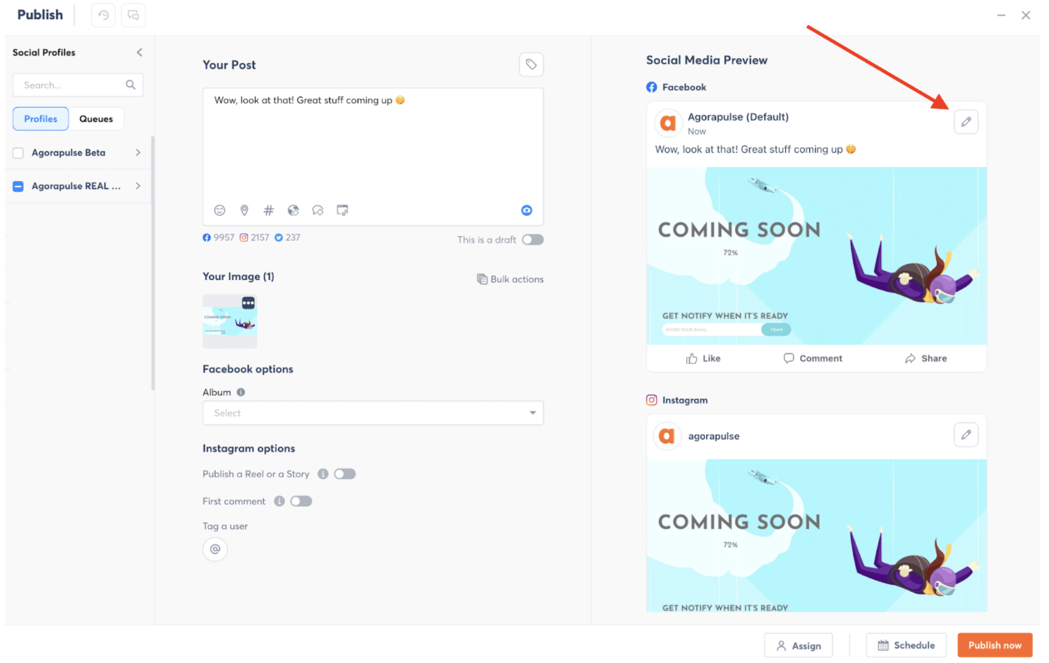Switch to the Queues tab
This screenshot has width=1049, height=663.
(96, 119)
